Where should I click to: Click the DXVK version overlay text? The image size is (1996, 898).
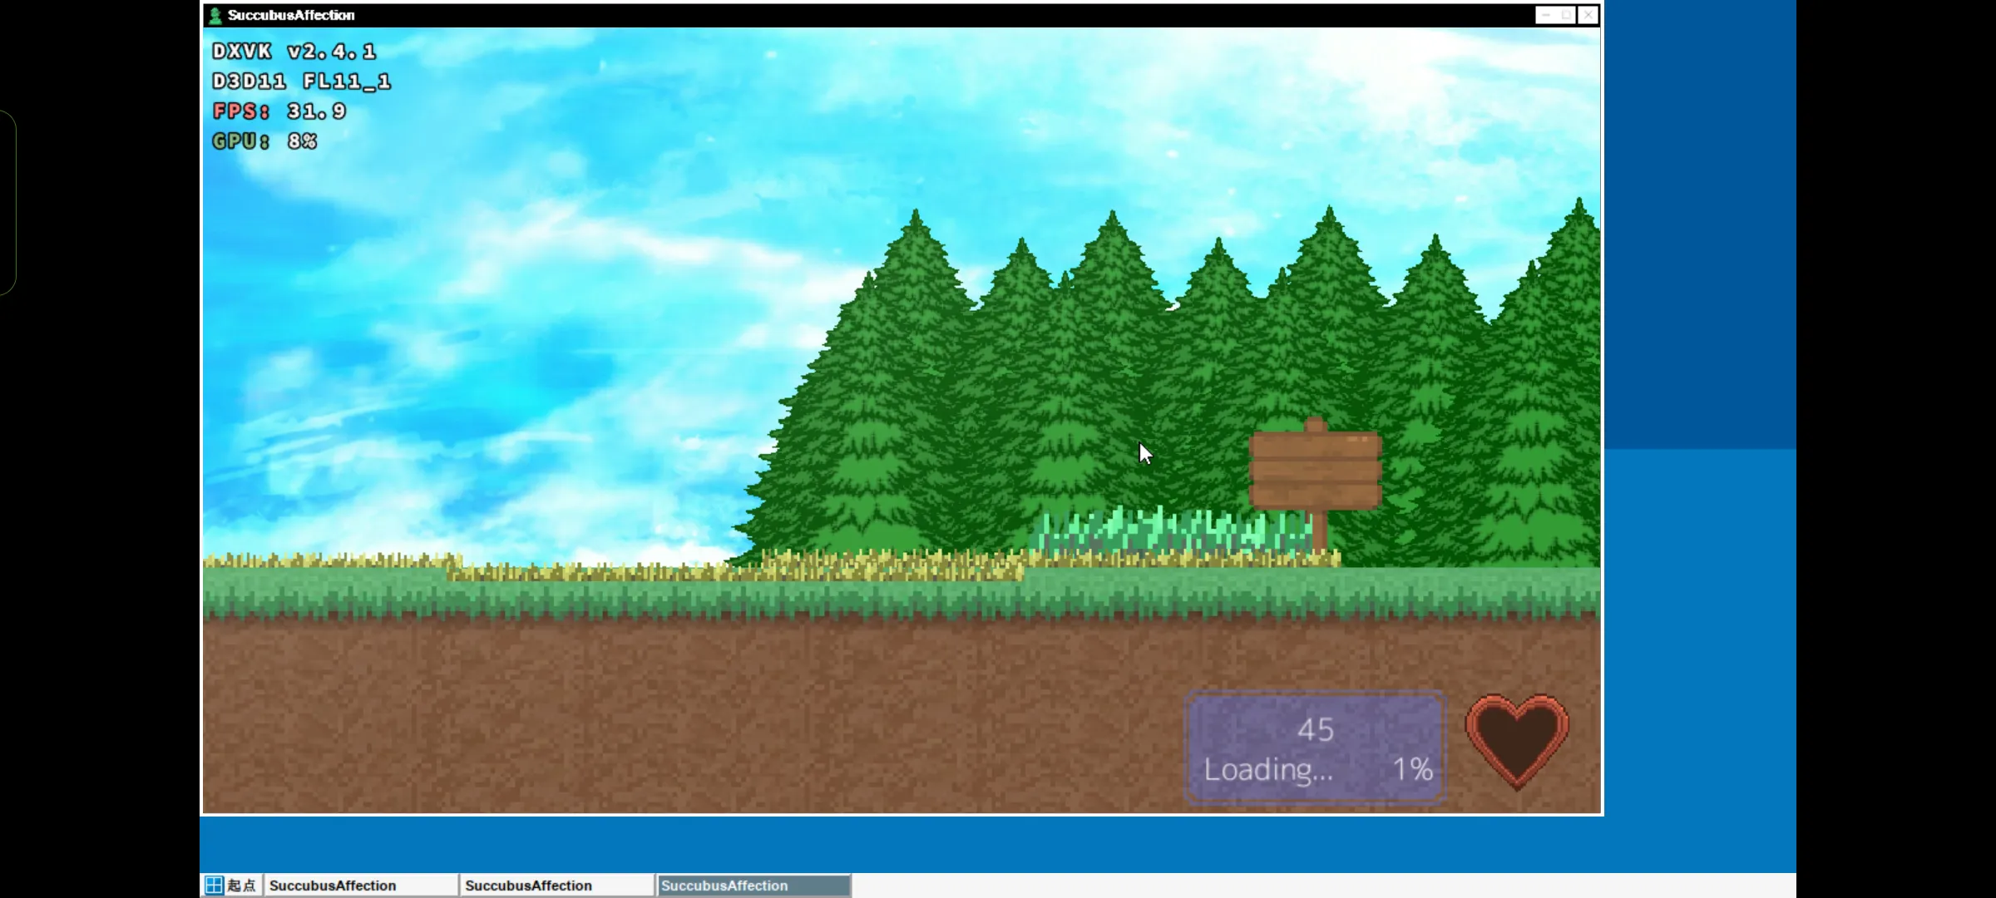coord(294,52)
